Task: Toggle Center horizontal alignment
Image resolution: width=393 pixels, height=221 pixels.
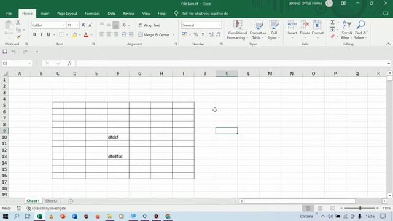Action: (109, 34)
